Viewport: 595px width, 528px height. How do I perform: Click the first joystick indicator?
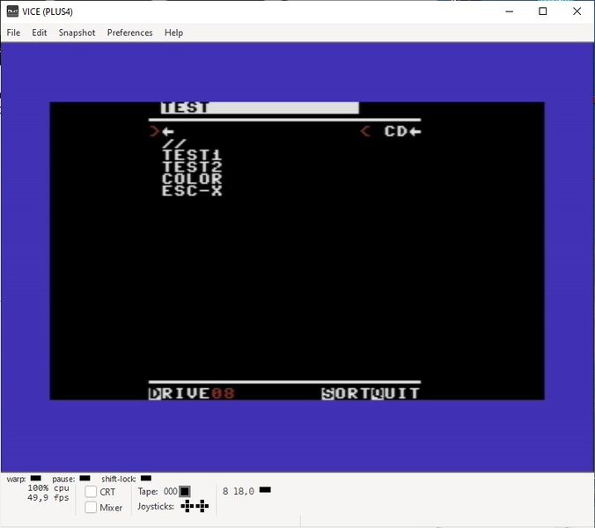pyautogui.click(x=187, y=506)
